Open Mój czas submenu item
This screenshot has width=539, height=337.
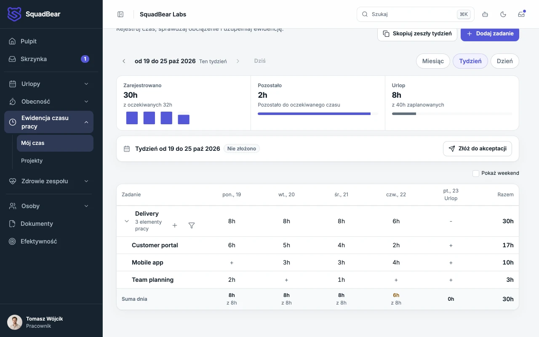[55, 143]
